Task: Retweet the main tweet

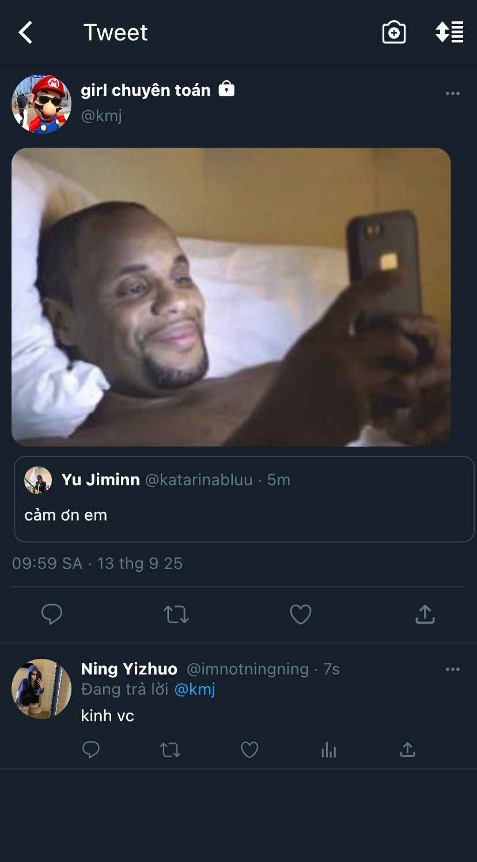Action: pyautogui.click(x=176, y=614)
